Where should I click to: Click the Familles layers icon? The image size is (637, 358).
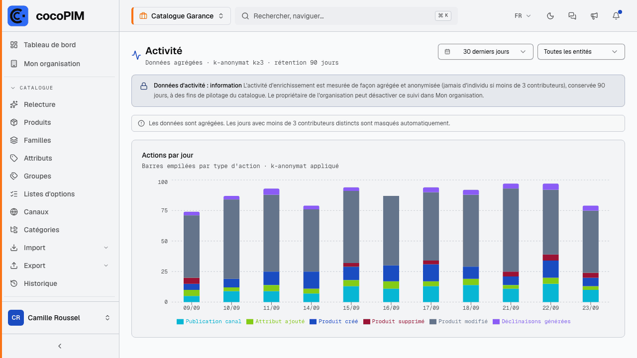point(14,140)
